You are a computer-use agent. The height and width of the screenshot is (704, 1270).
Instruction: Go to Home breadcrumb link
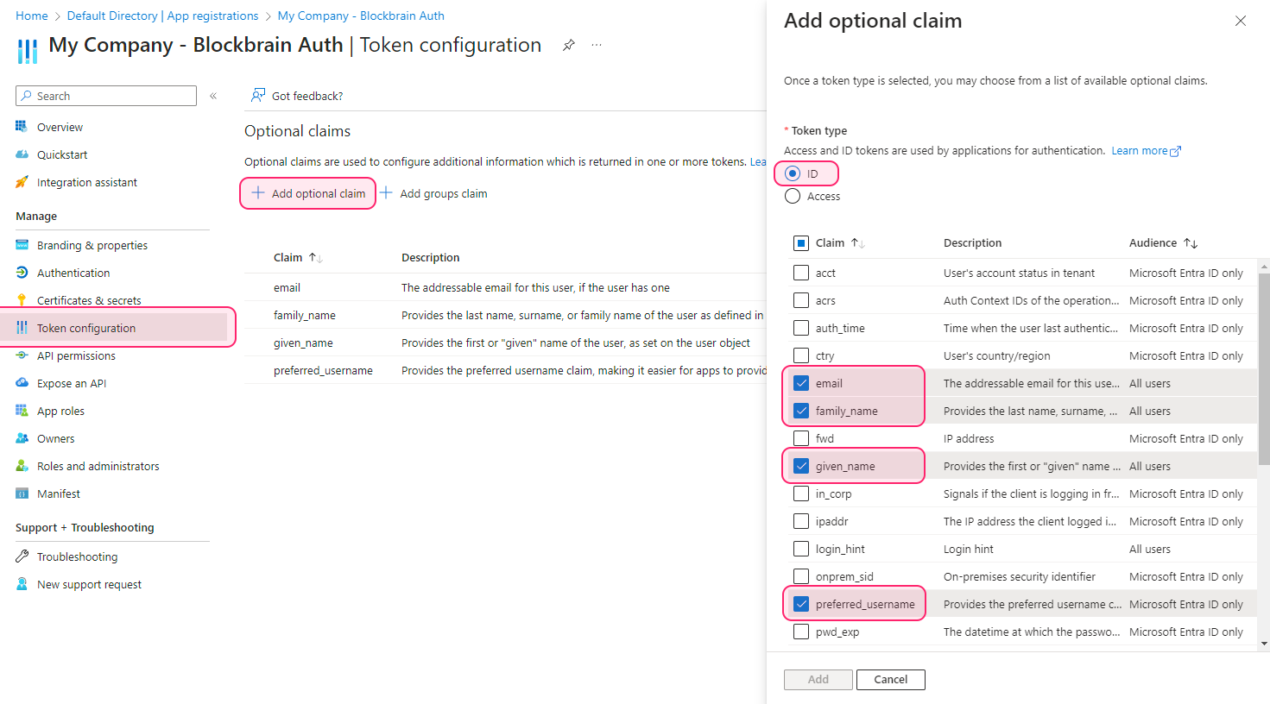point(32,16)
